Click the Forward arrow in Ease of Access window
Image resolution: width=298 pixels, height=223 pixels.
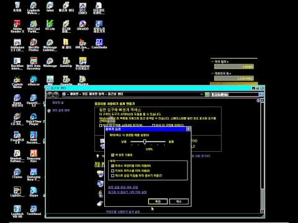click(x=56, y=94)
